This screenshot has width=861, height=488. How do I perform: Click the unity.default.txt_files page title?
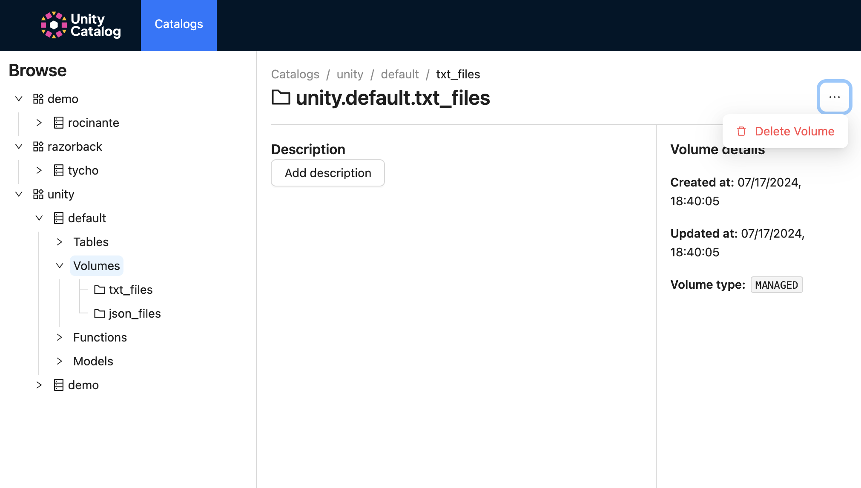click(x=393, y=98)
